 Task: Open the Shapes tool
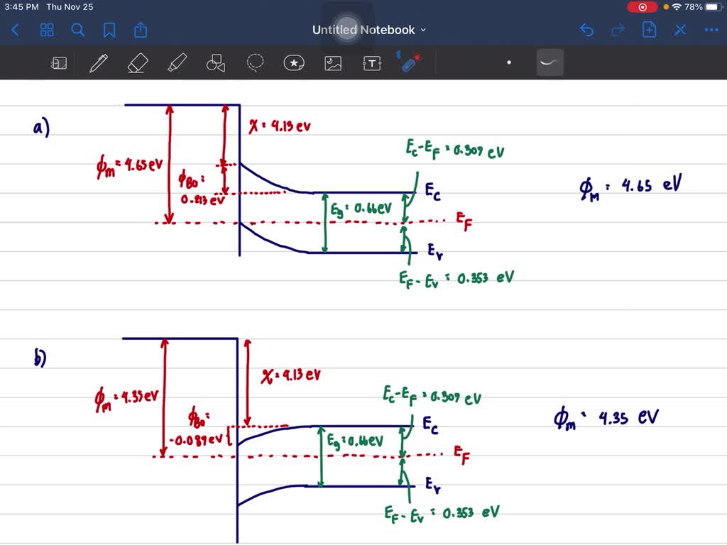(215, 62)
